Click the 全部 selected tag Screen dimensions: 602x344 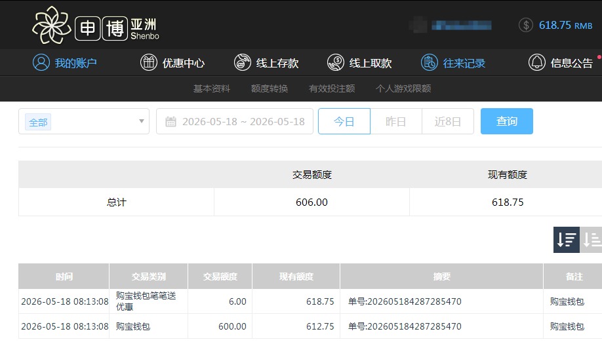(38, 122)
